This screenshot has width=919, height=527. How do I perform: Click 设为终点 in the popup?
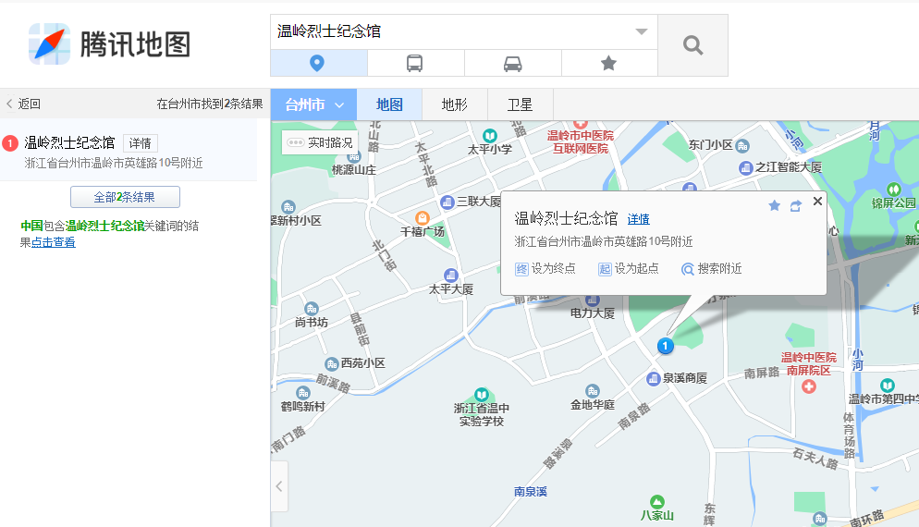pyautogui.click(x=545, y=269)
